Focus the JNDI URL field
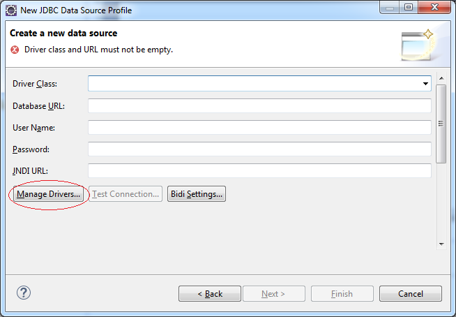This screenshot has height=317, width=456. [x=259, y=170]
